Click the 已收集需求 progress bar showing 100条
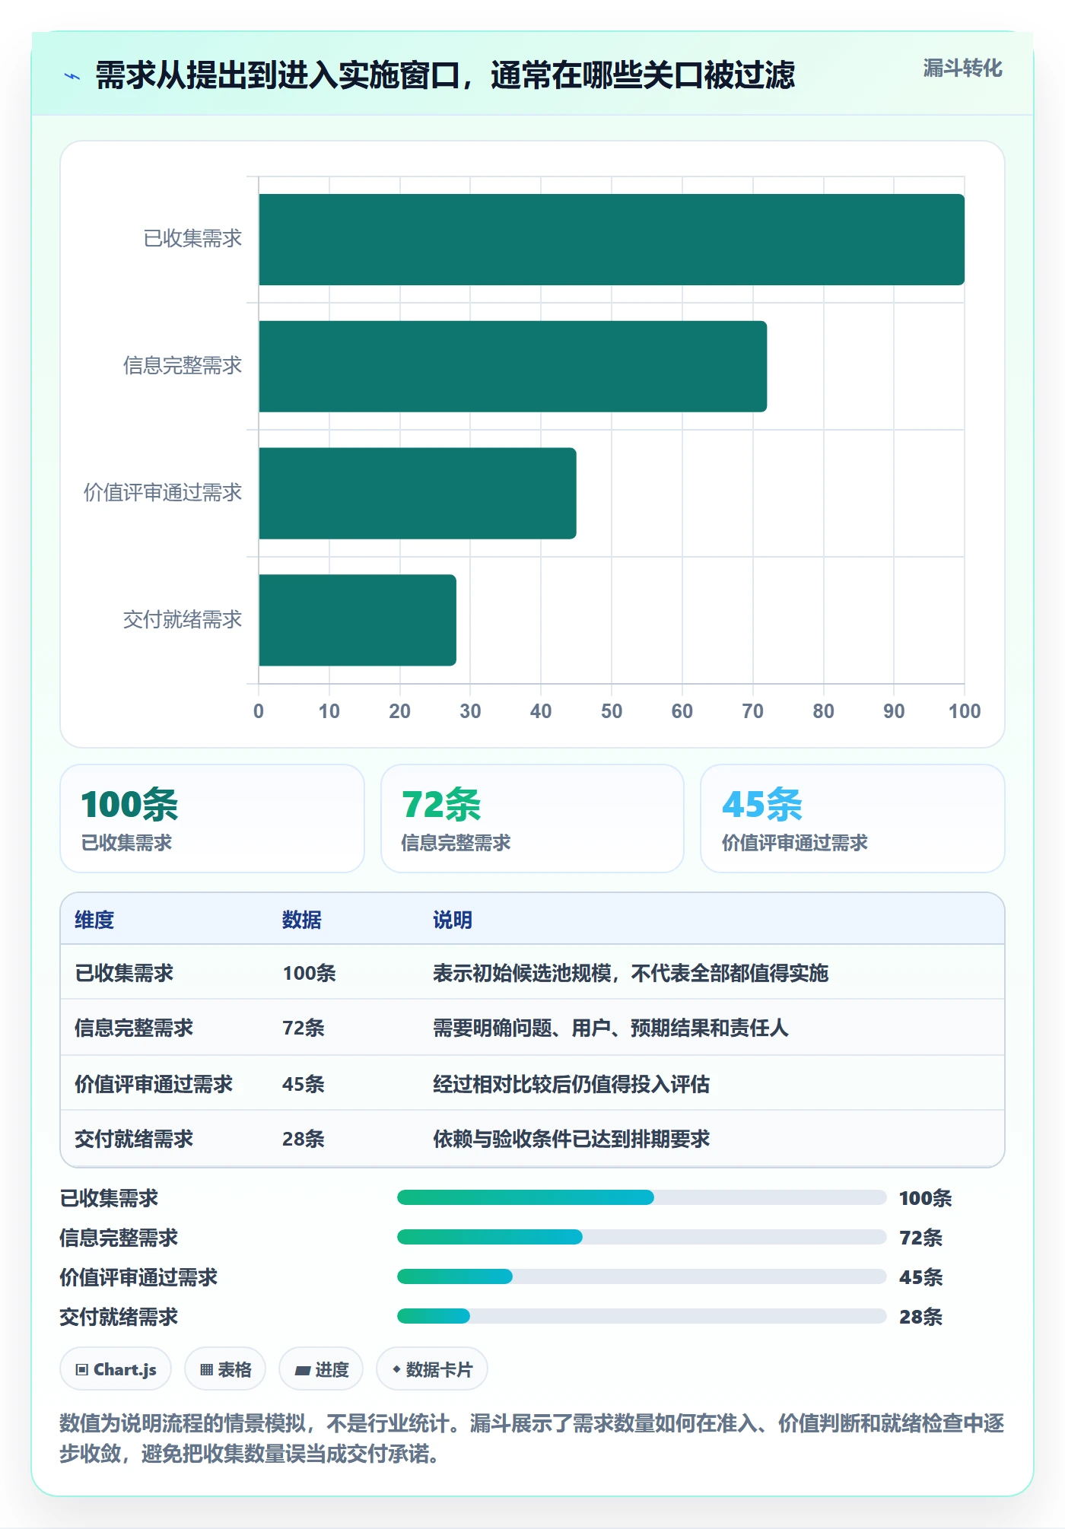This screenshot has height=1529, width=1065. pyautogui.click(x=642, y=1197)
